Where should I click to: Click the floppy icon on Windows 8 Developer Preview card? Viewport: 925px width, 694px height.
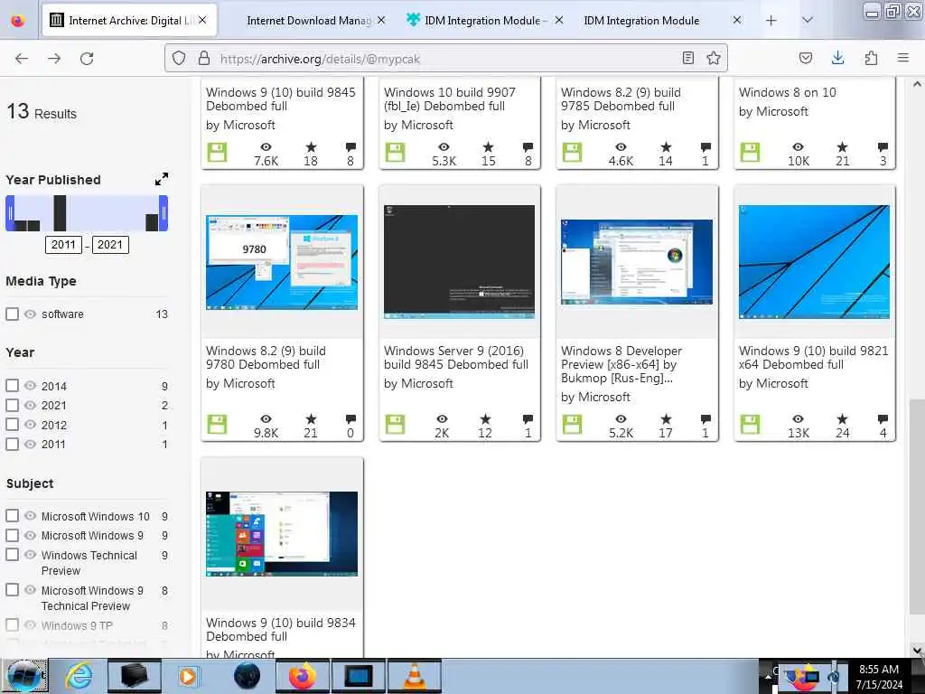pyautogui.click(x=572, y=425)
